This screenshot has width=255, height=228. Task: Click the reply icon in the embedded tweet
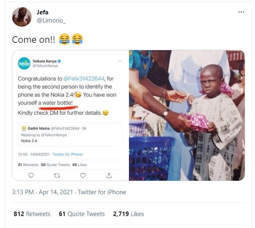(x=31, y=175)
